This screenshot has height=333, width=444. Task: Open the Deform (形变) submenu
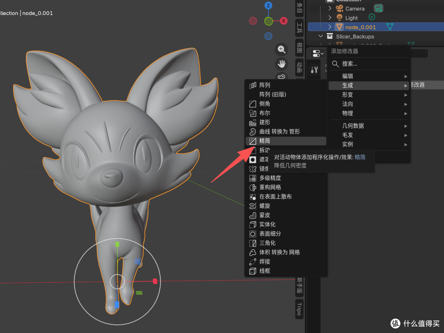(x=369, y=95)
